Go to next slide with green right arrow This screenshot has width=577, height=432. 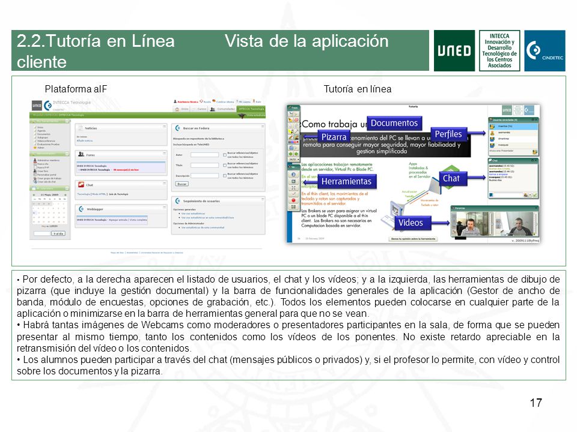(x=296, y=154)
